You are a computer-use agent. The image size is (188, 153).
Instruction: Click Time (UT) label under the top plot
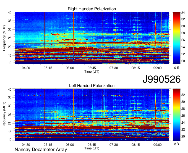[x=92, y=72]
